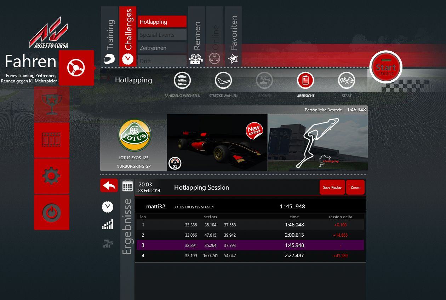Click lap 2 delta +14.665
Viewport: 446px width, 300px height.
(x=341, y=235)
